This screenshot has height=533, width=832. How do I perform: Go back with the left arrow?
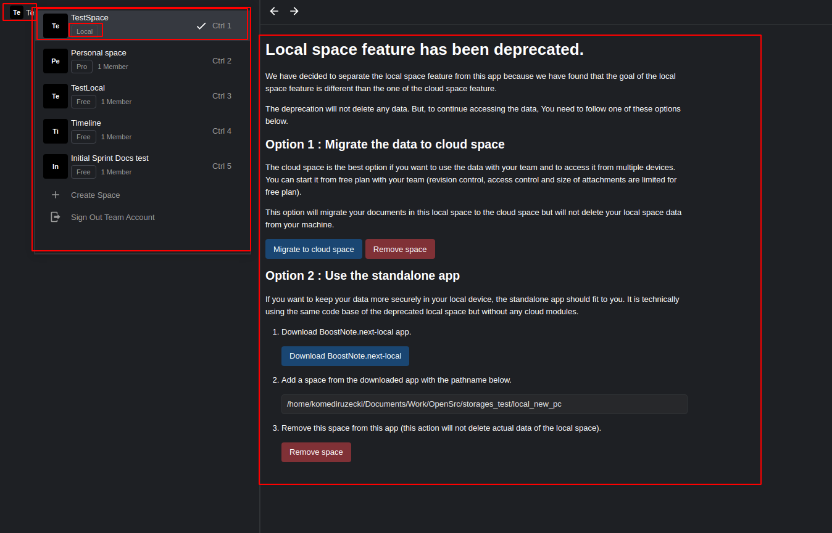[x=274, y=11]
